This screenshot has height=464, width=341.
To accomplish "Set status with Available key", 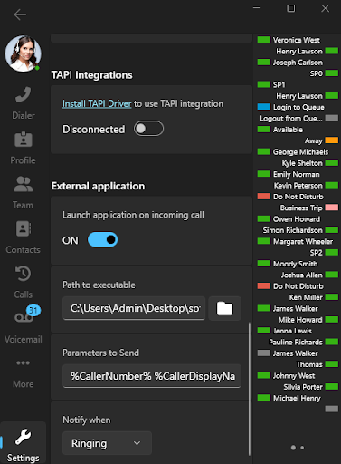I will pos(280,130).
